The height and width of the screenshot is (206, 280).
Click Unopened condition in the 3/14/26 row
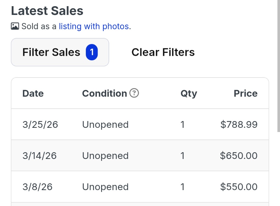(105, 156)
